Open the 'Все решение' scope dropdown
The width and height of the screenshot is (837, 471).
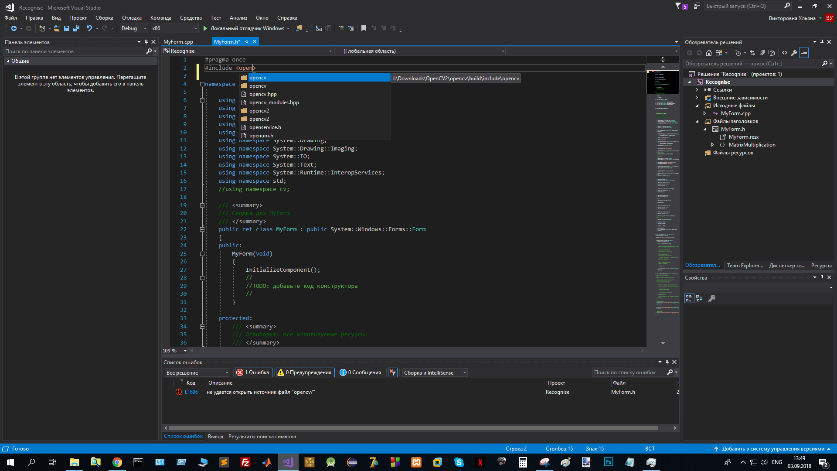(197, 372)
